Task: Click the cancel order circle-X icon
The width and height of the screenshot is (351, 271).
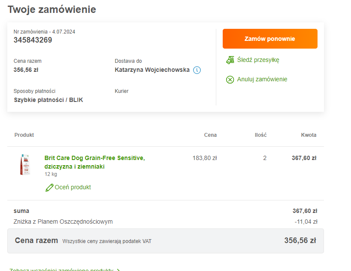Action: click(230, 80)
